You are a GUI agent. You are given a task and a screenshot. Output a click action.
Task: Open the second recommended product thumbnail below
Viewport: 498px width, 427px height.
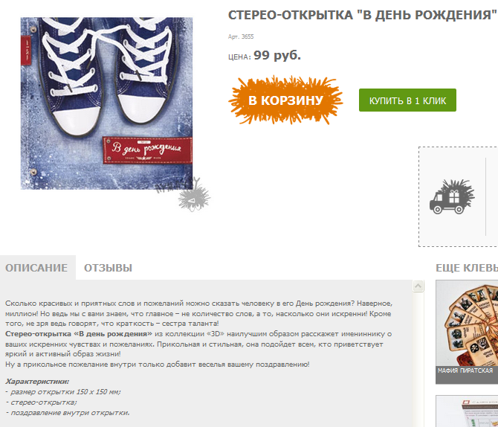point(467,411)
